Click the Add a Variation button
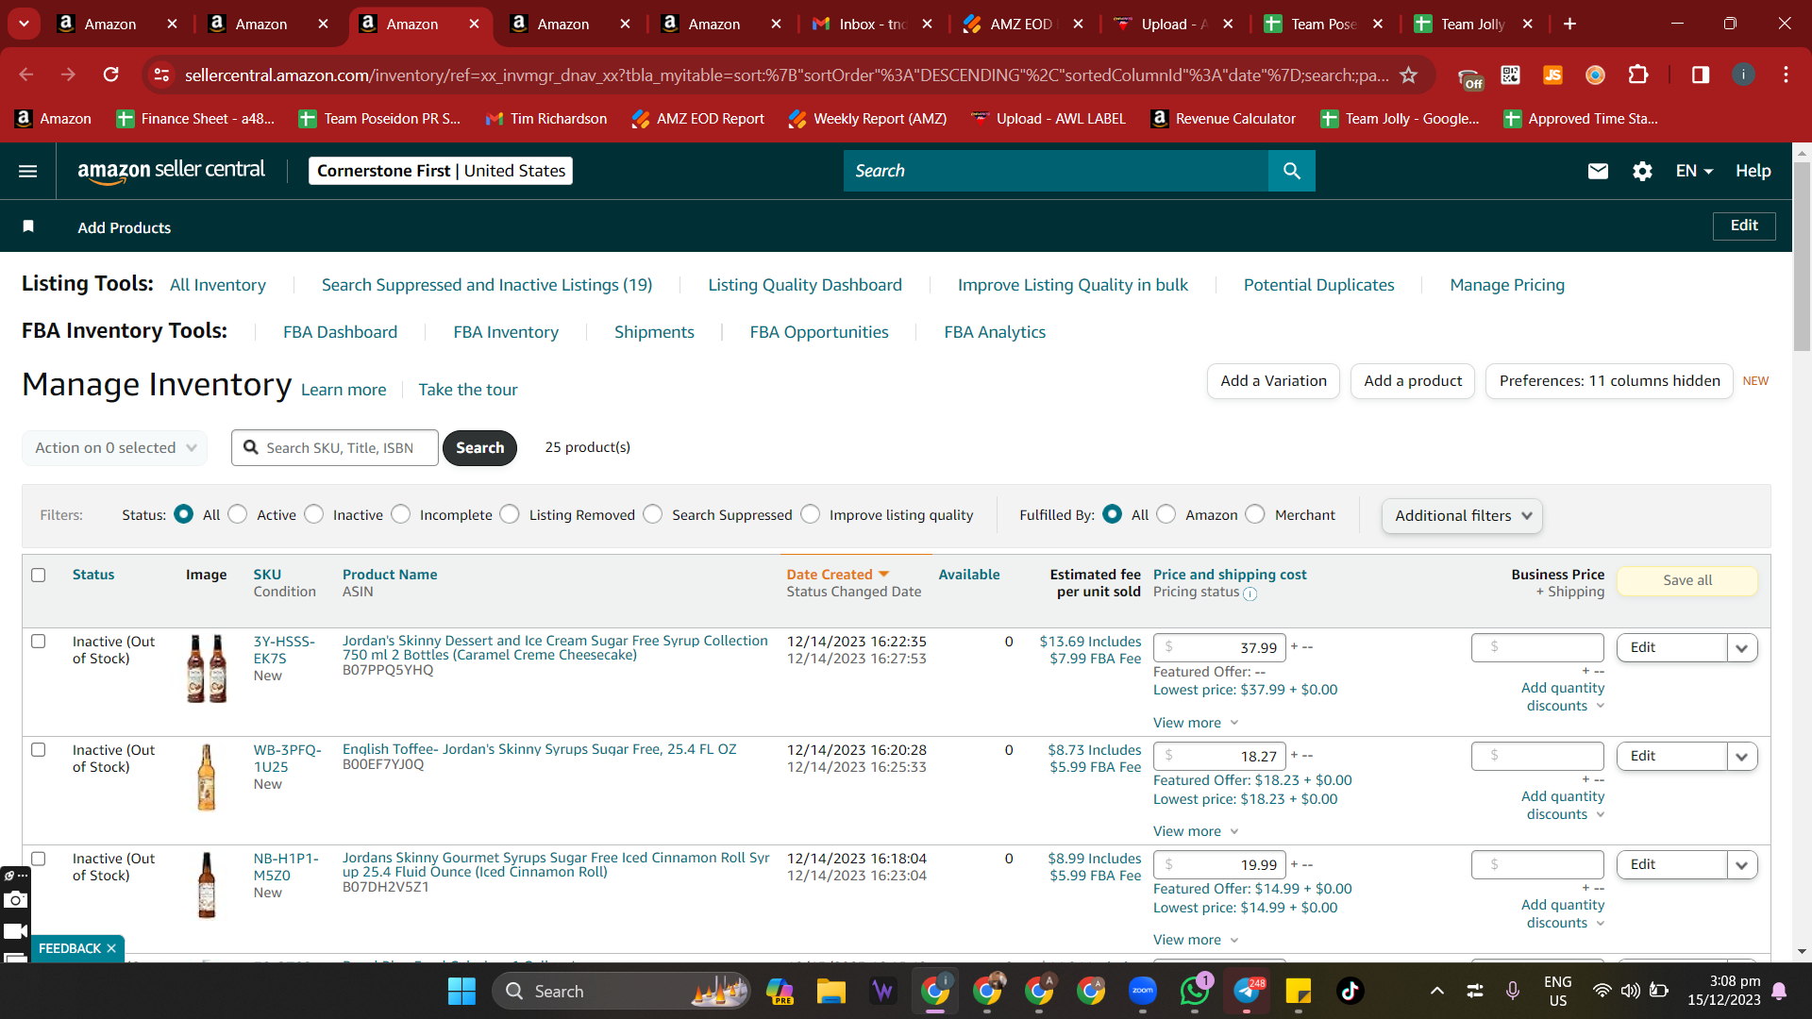Viewport: 1812px width, 1019px height. click(1273, 381)
